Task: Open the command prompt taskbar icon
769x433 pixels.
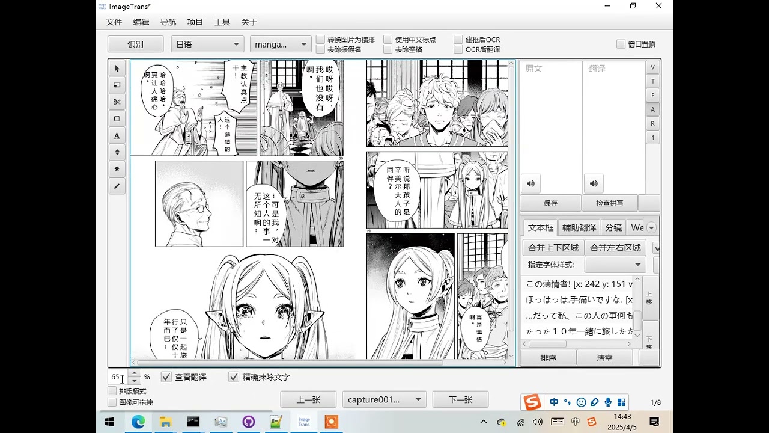Action: point(193,422)
